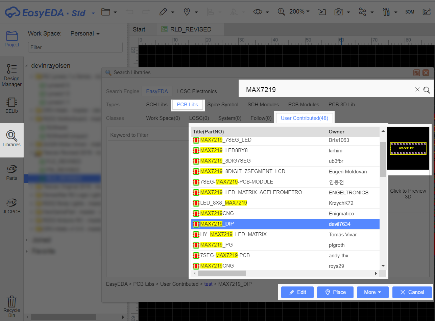Click the location pin Place icon in toolbar
The image size is (435, 321).
(x=187, y=12)
